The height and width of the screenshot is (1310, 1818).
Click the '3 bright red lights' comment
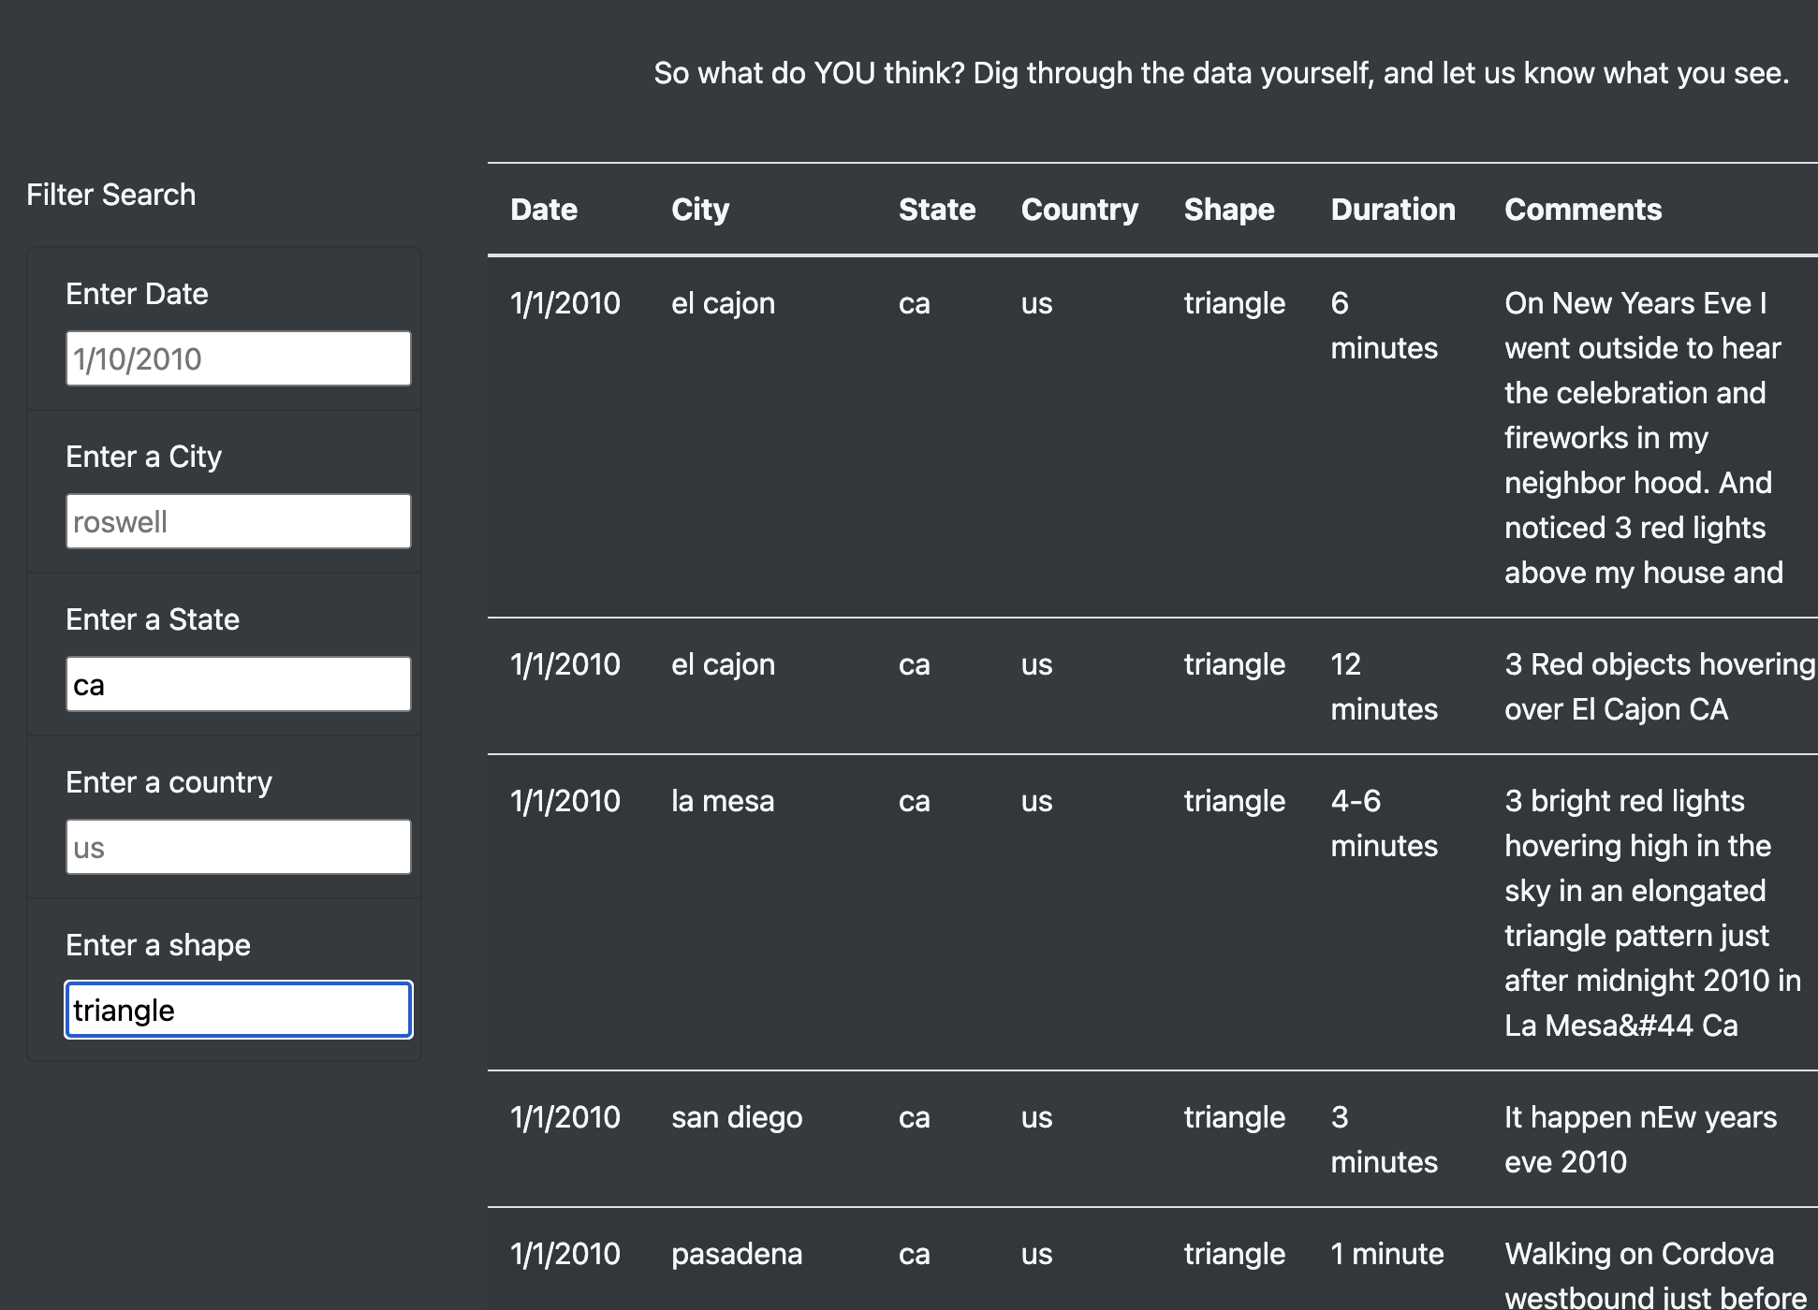click(x=1652, y=913)
